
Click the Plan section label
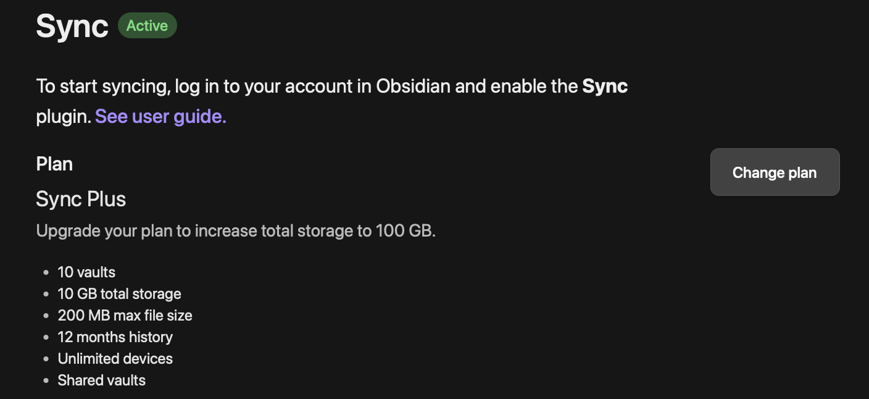[54, 164]
